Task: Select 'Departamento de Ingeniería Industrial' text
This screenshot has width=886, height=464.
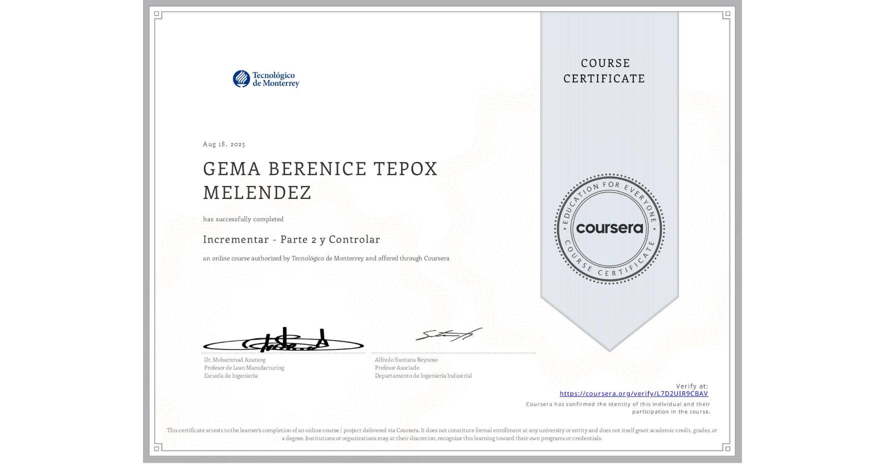Action: [x=423, y=376]
